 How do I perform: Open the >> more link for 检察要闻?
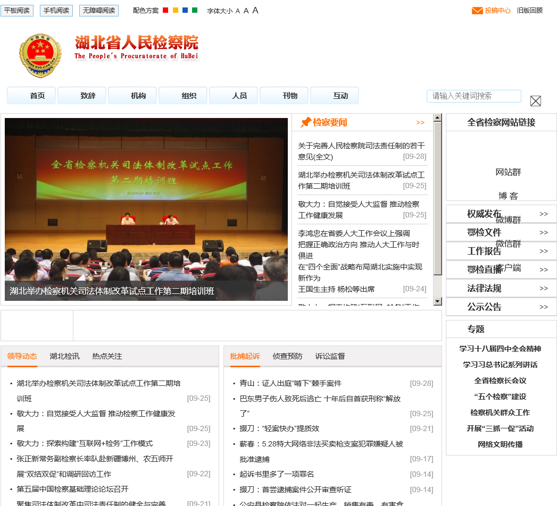point(420,122)
